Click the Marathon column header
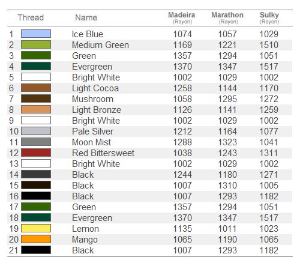 pos(227,17)
